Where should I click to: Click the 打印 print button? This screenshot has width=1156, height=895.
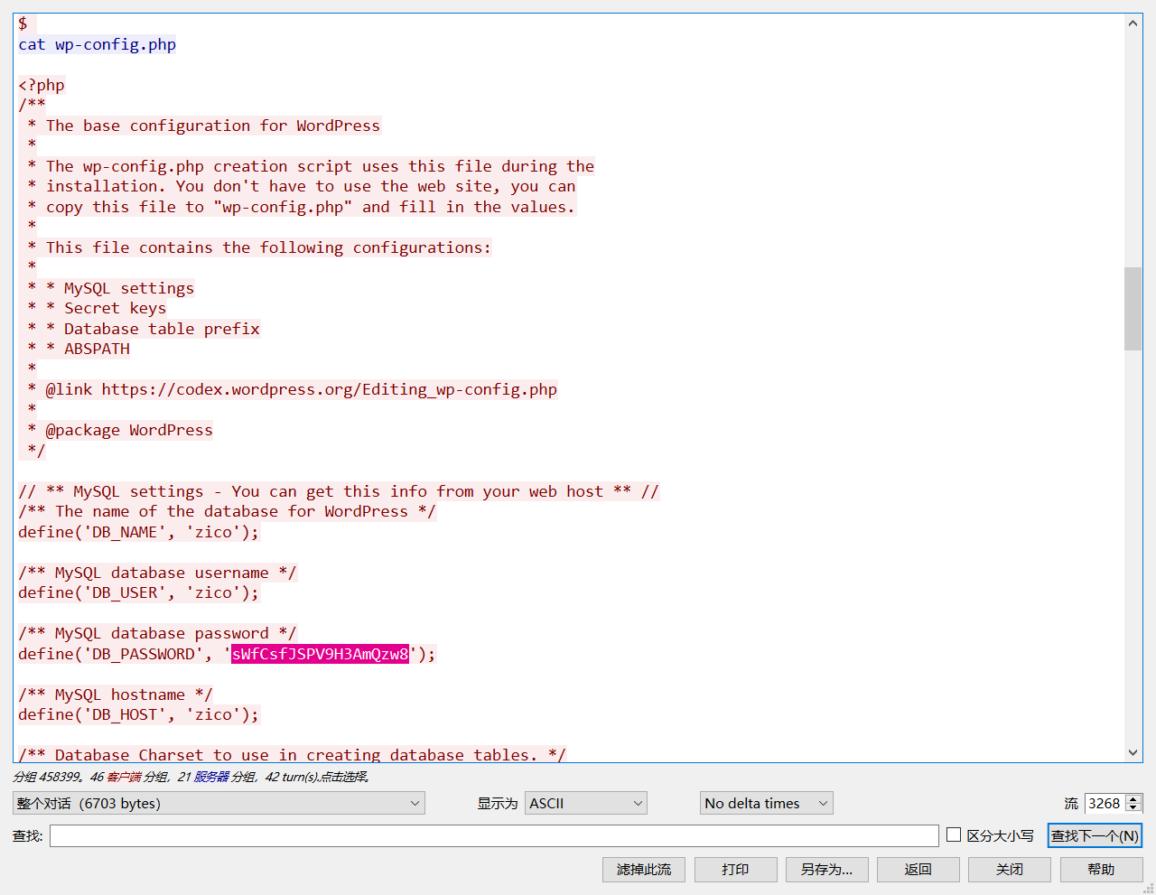tap(735, 870)
